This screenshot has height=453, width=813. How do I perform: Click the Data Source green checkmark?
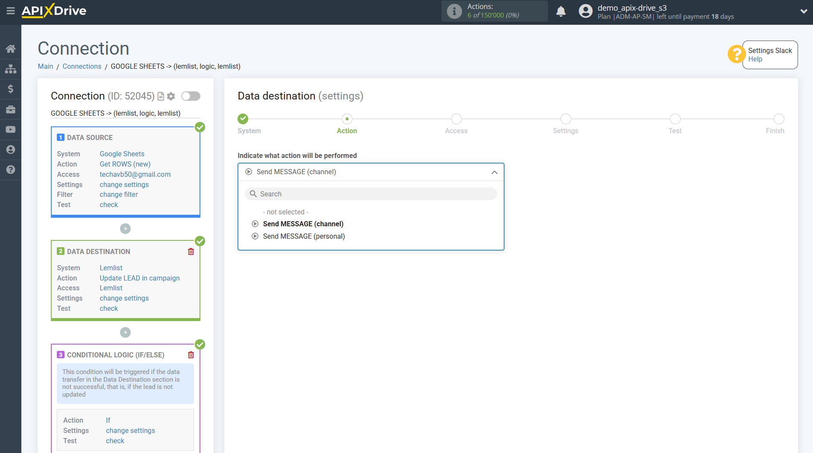200,127
